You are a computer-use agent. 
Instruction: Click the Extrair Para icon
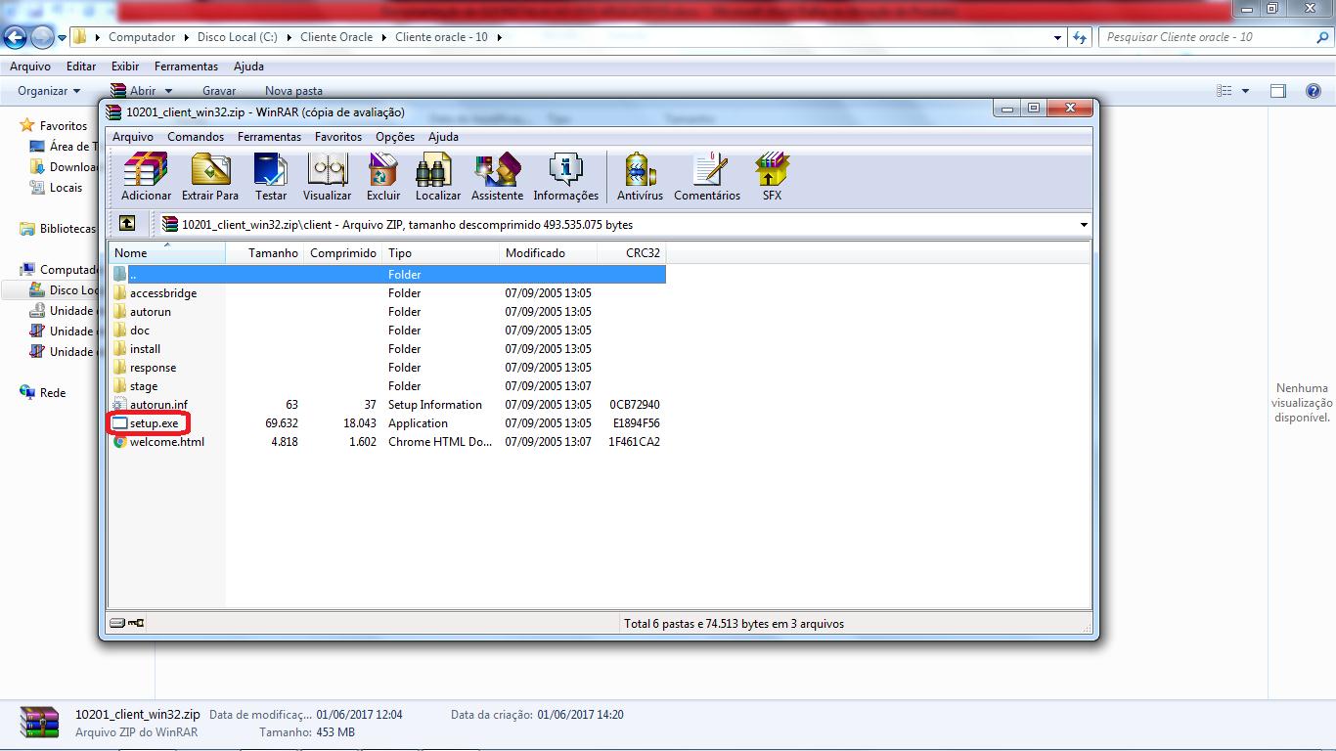click(210, 177)
